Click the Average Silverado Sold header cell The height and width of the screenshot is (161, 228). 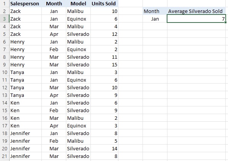click(x=196, y=11)
